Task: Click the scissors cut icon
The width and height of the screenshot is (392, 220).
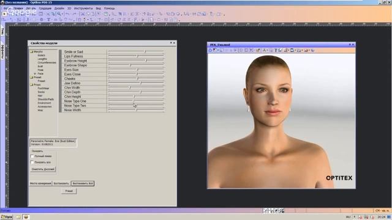Action: click(83, 14)
